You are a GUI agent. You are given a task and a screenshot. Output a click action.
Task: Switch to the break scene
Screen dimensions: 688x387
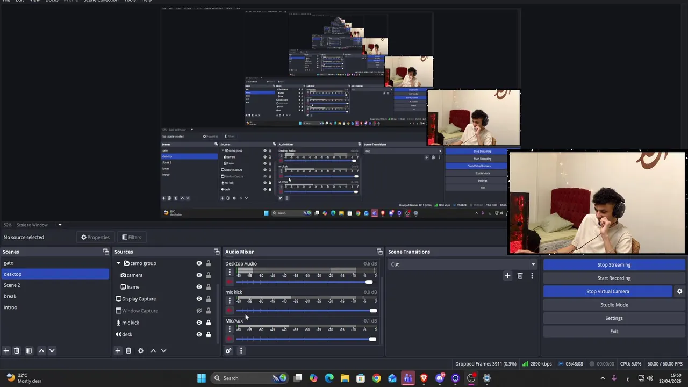54,296
